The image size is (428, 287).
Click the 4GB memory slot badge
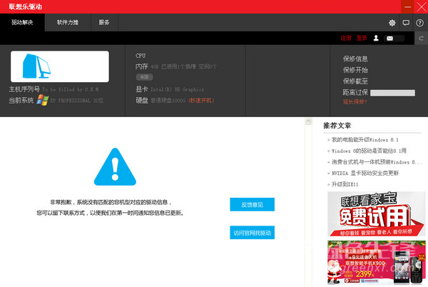point(144,77)
